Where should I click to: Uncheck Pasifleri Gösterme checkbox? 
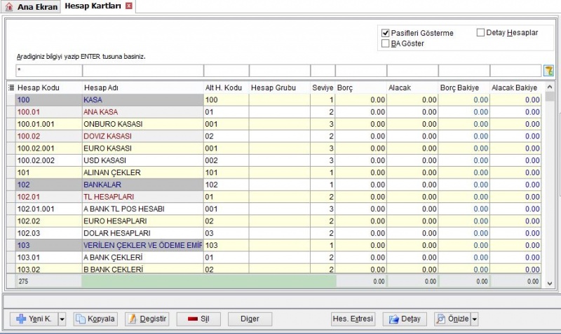click(385, 33)
